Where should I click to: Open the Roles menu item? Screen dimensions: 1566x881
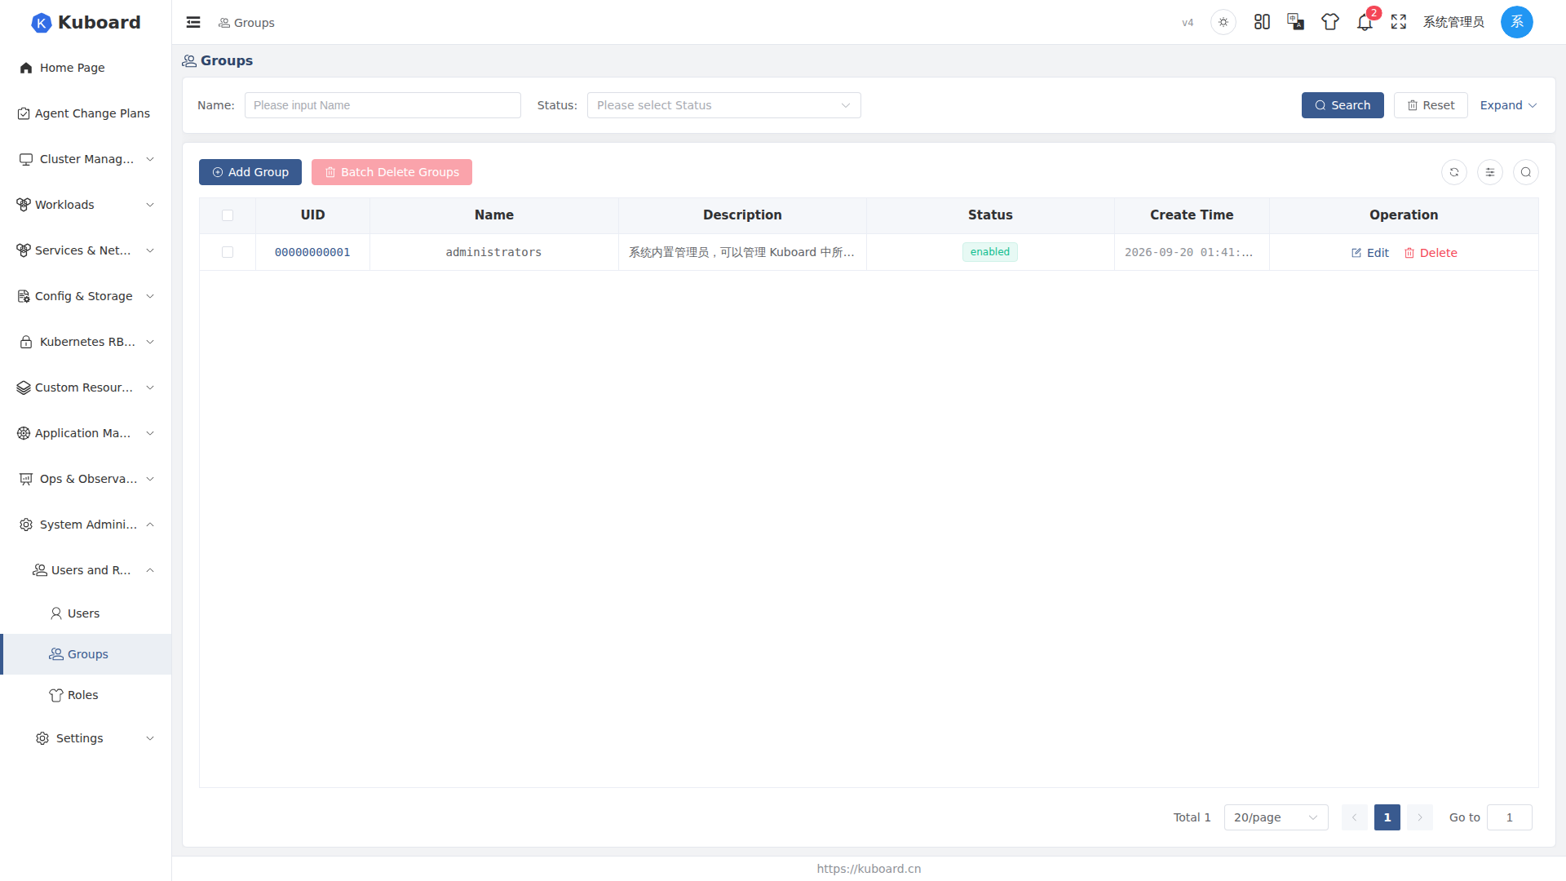click(86, 695)
